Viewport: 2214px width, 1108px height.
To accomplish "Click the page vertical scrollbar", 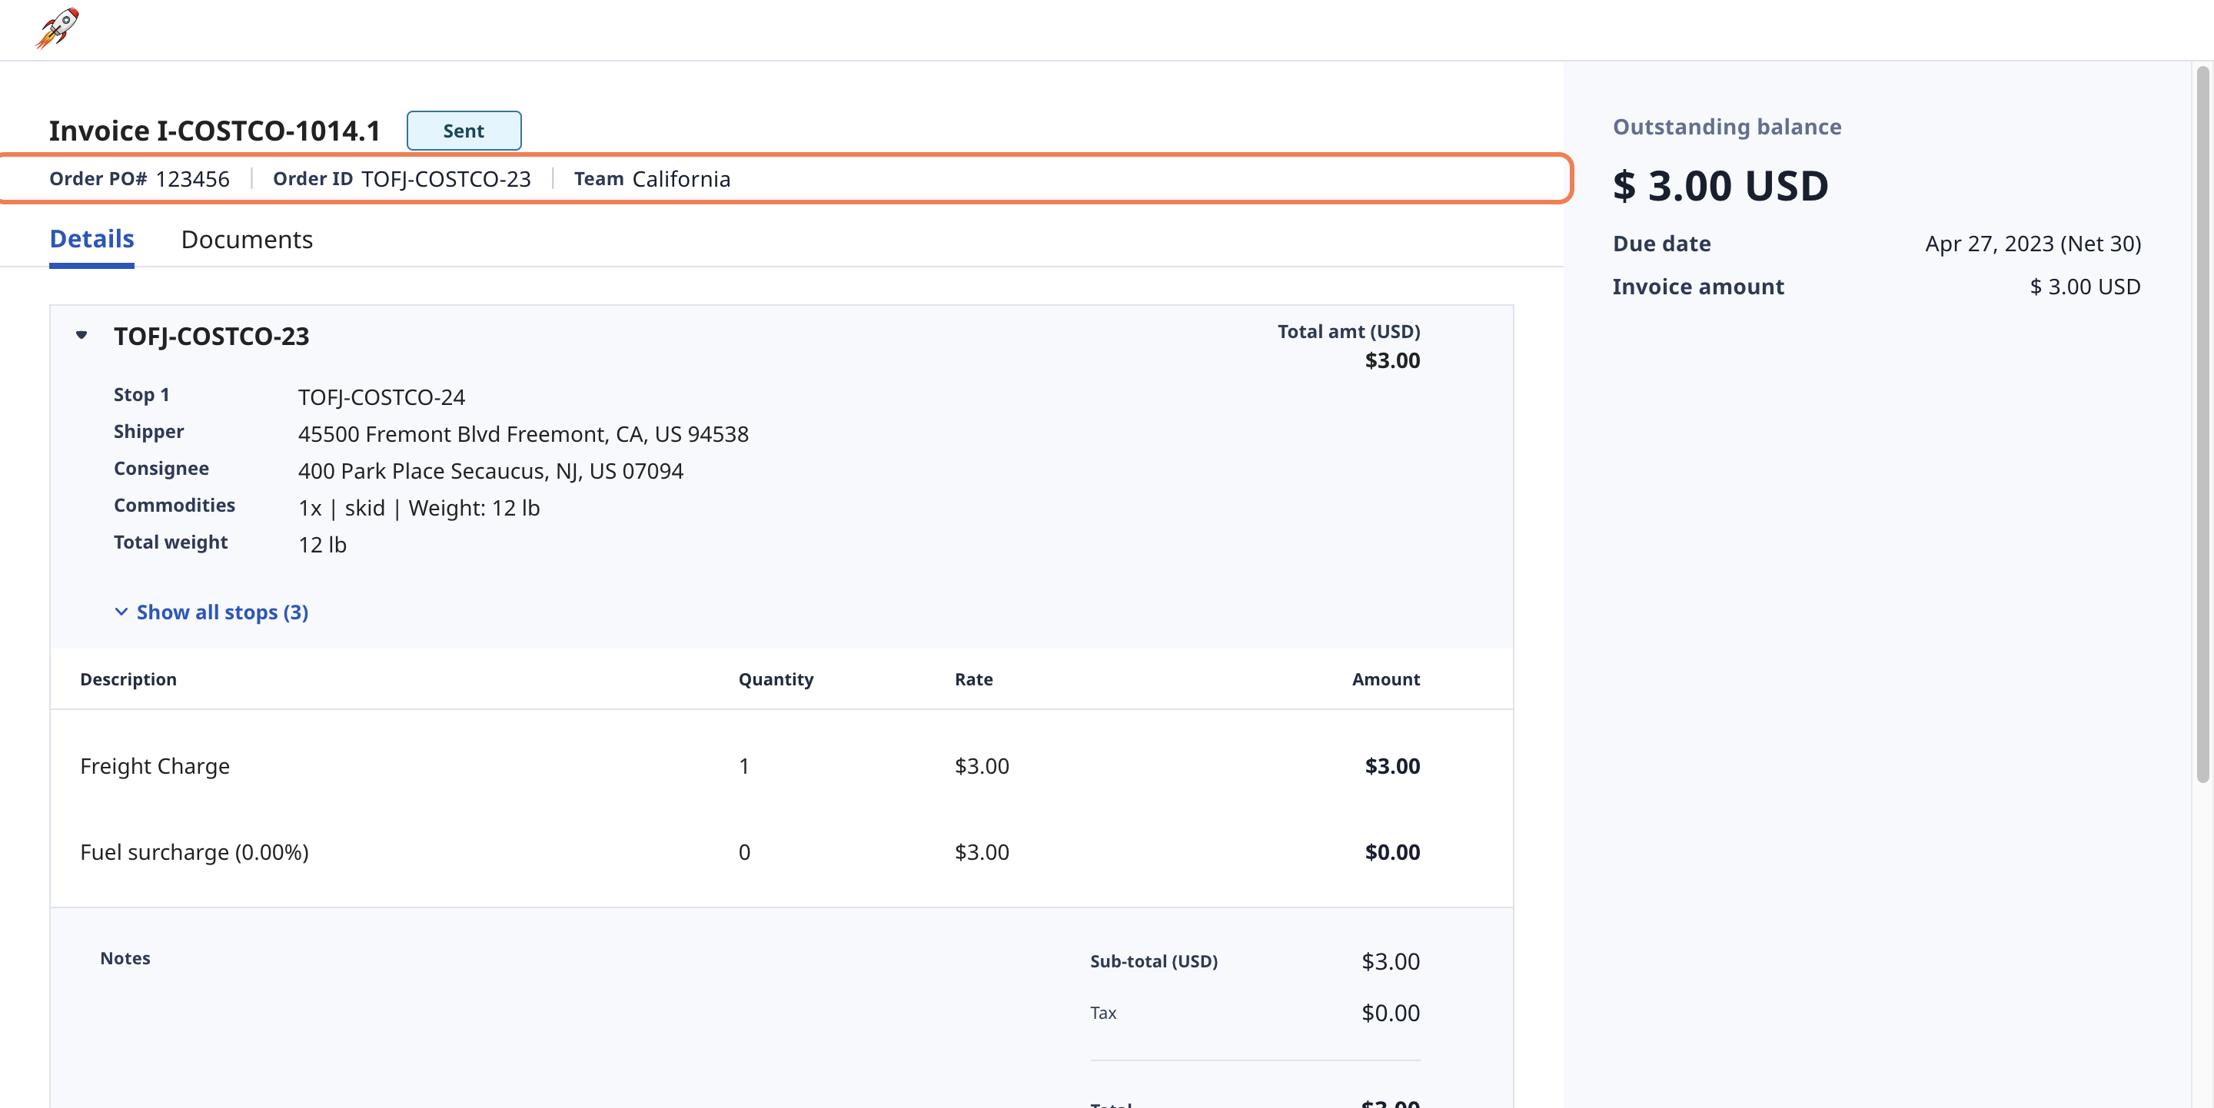I will click(2202, 425).
